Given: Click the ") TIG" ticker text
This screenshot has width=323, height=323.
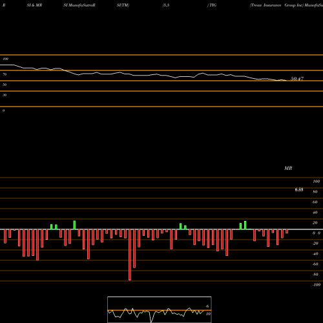Looking at the screenshot, I should [x=212, y=5].
